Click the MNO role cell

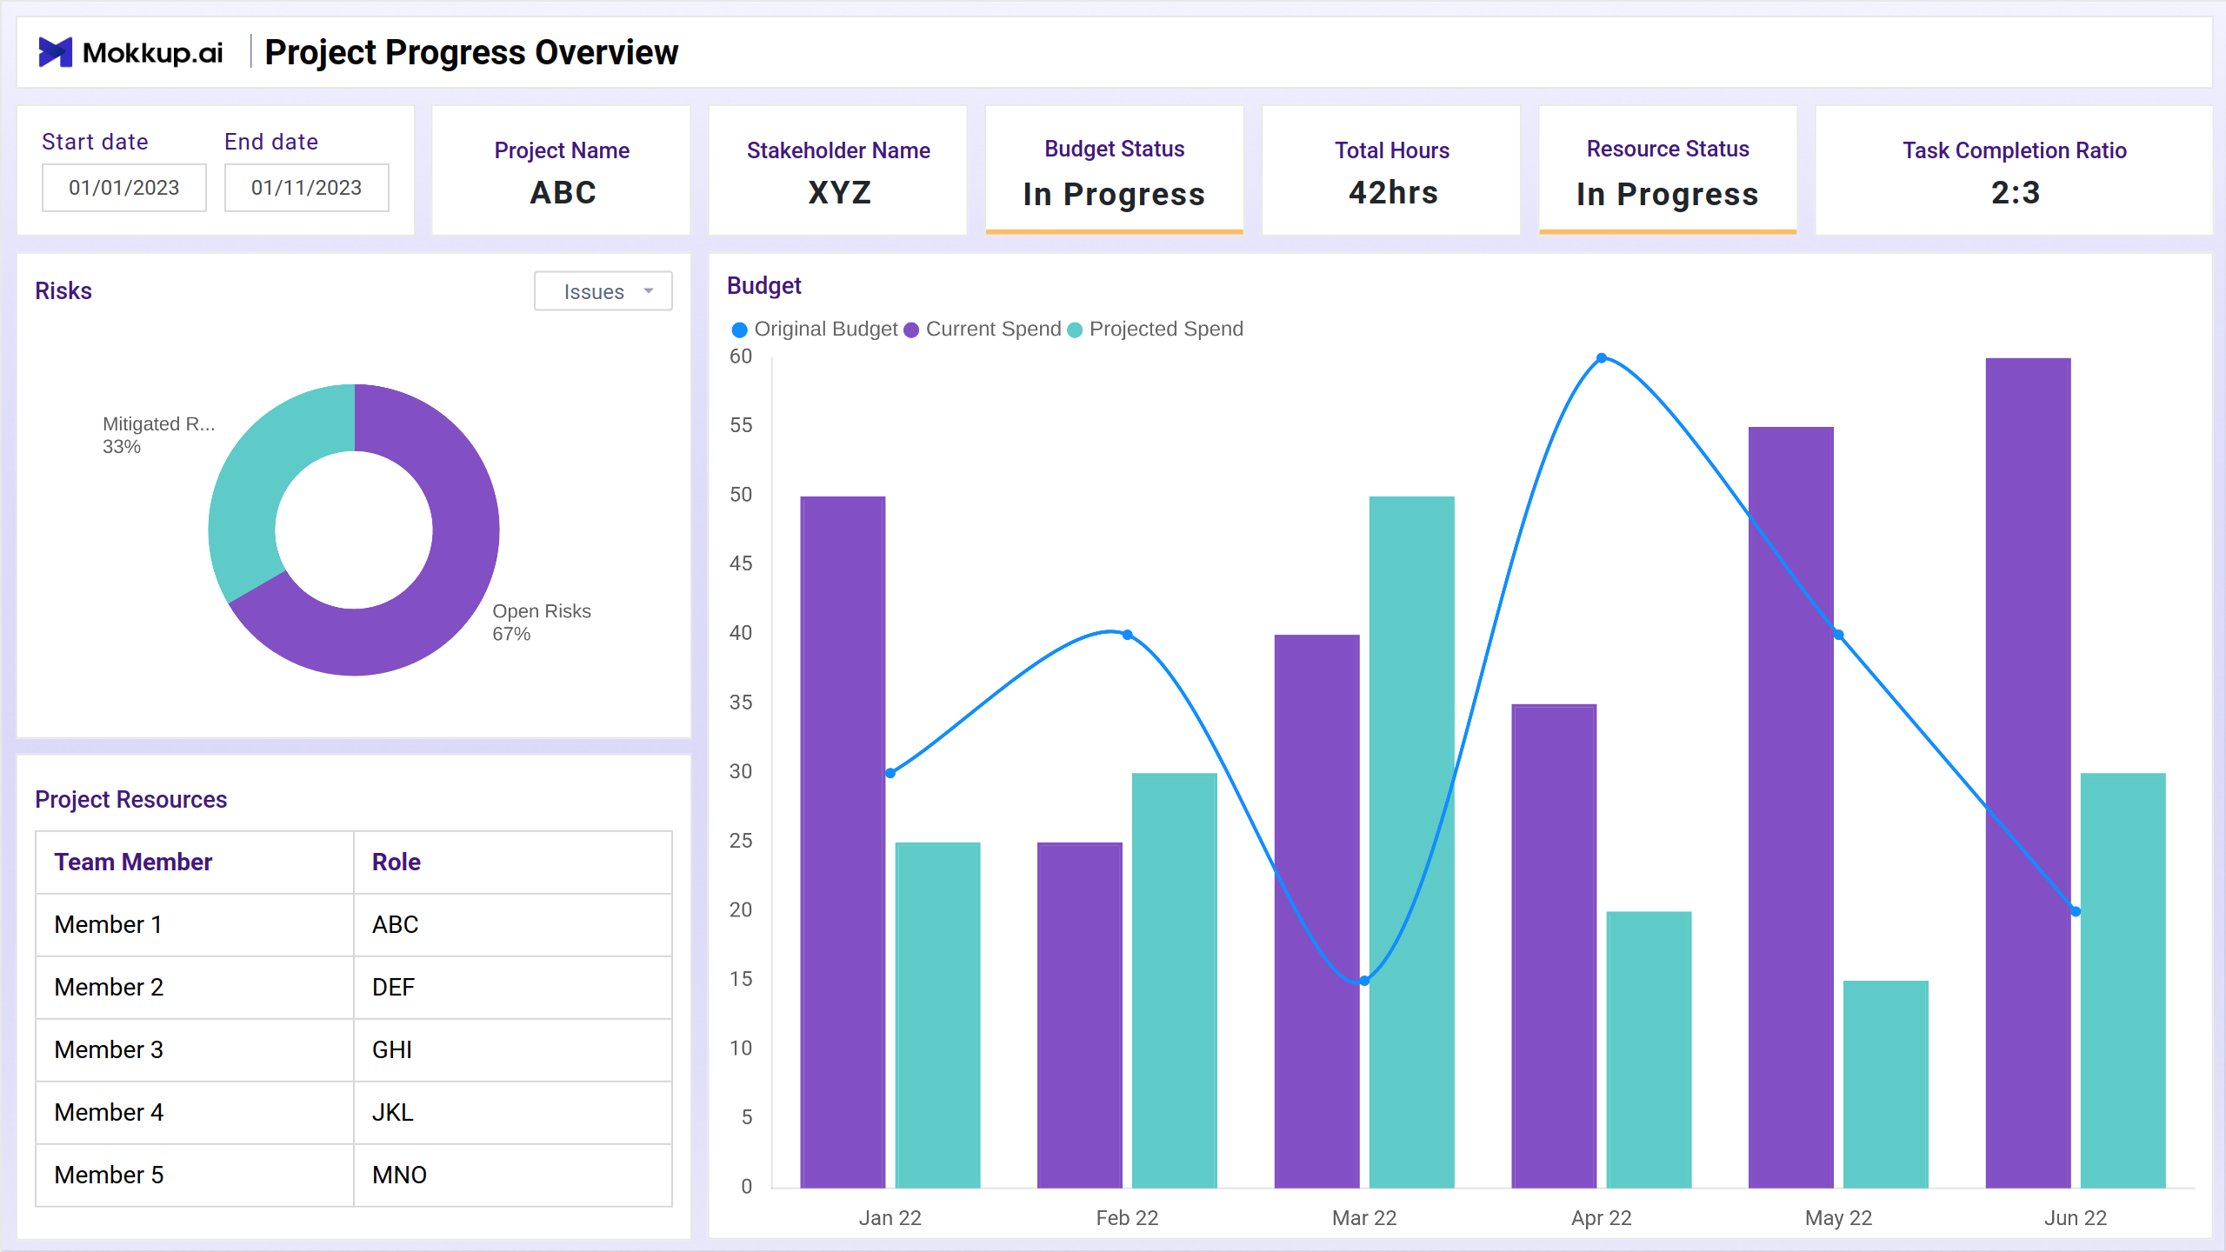coord(513,1175)
